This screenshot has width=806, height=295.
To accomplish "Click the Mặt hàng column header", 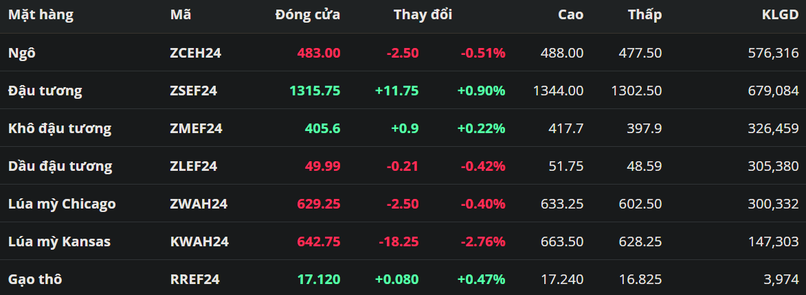I will coord(41,14).
